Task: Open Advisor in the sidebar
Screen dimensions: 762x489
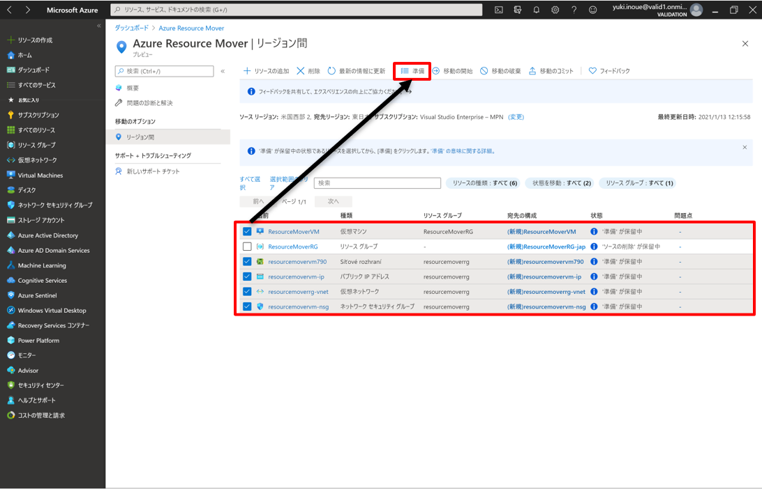Action: [x=22, y=370]
